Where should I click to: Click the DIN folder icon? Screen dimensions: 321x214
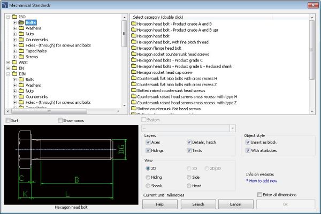(x=14, y=74)
